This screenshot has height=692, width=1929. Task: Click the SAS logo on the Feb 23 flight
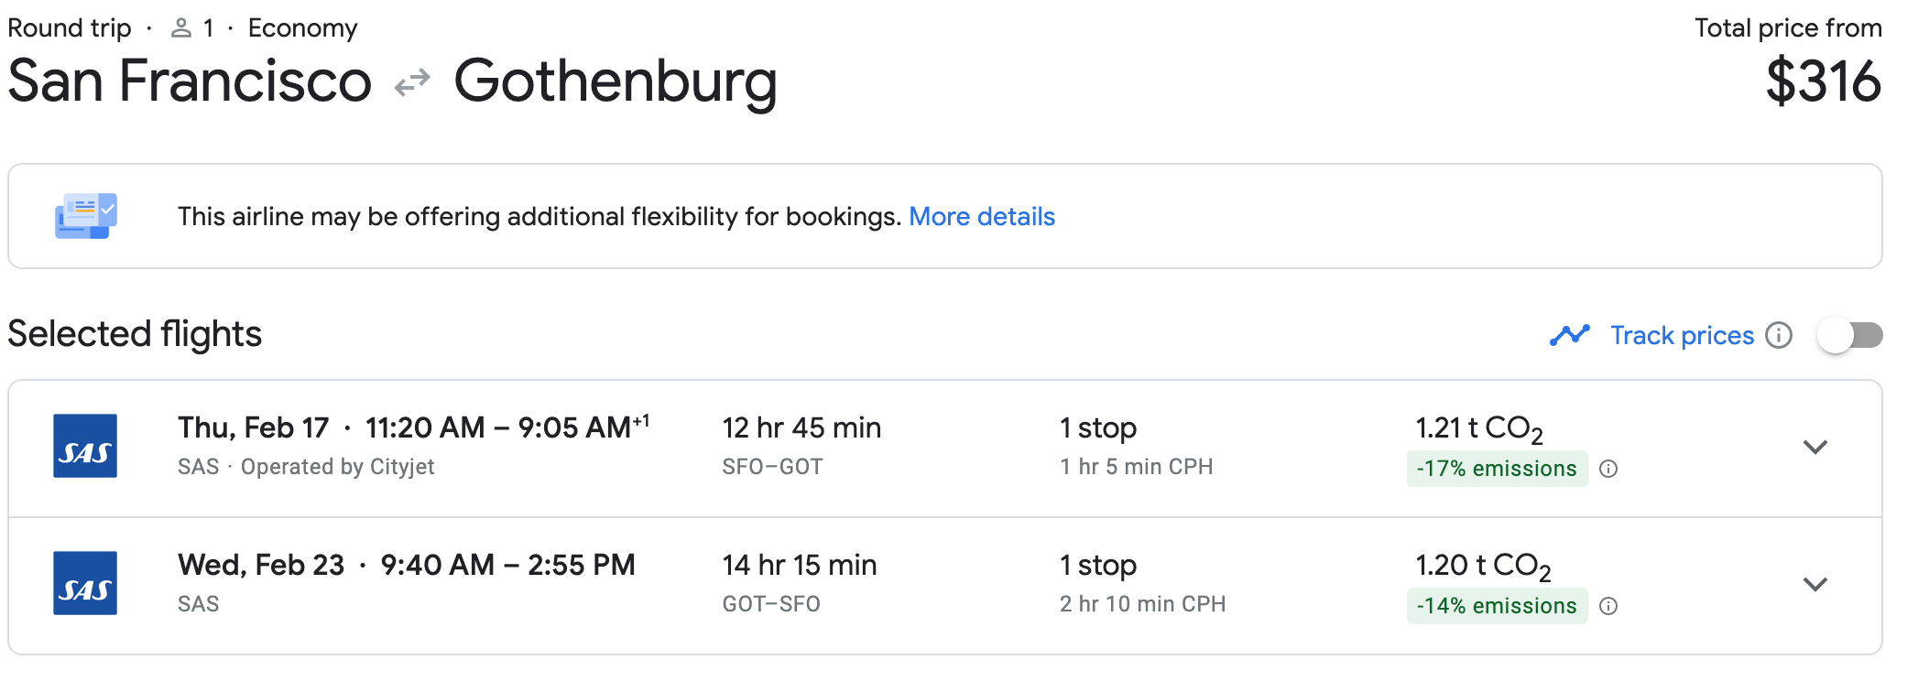click(85, 583)
